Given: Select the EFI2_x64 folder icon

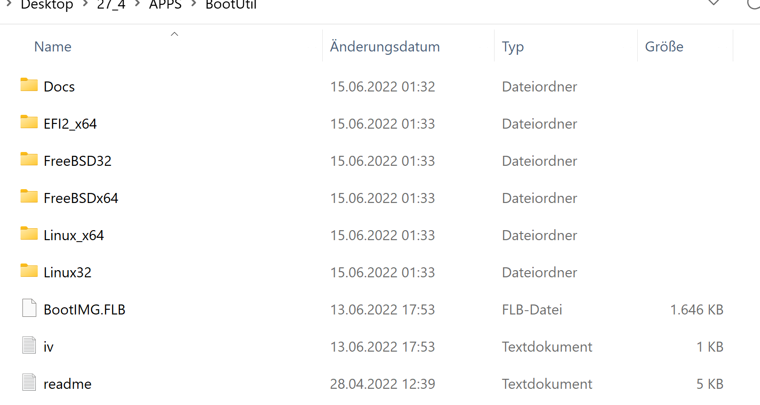Looking at the screenshot, I should coord(29,122).
